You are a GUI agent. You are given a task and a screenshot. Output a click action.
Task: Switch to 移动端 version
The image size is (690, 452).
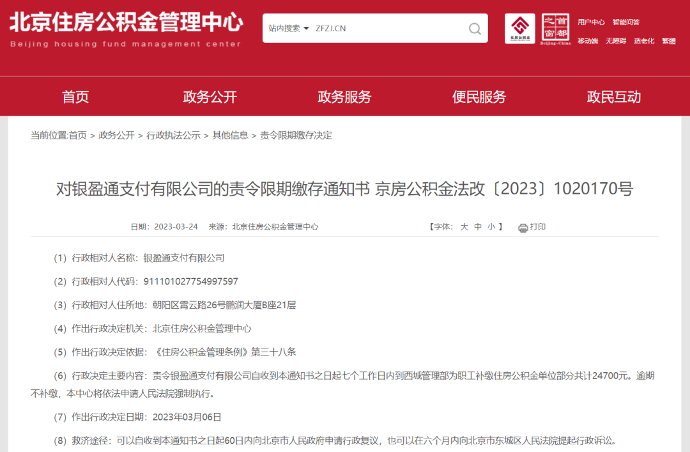point(588,41)
